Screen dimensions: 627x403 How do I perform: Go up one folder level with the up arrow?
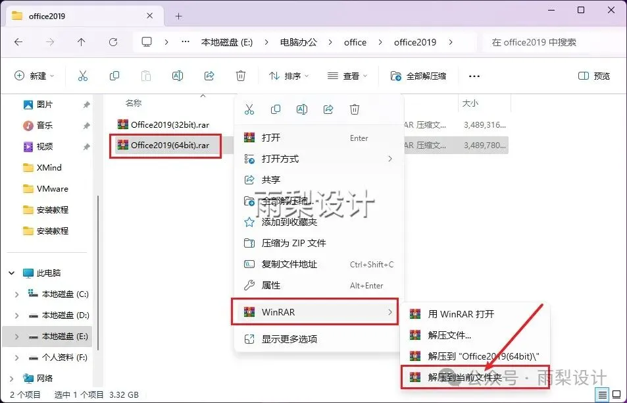[82, 42]
